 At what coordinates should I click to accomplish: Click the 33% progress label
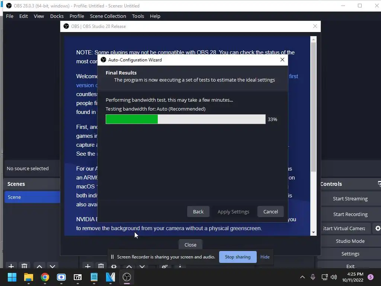pos(272,120)
